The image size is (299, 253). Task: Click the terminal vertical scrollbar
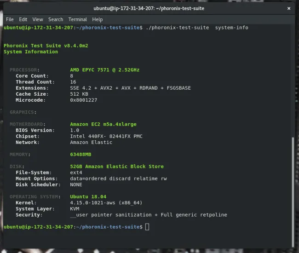293,192
